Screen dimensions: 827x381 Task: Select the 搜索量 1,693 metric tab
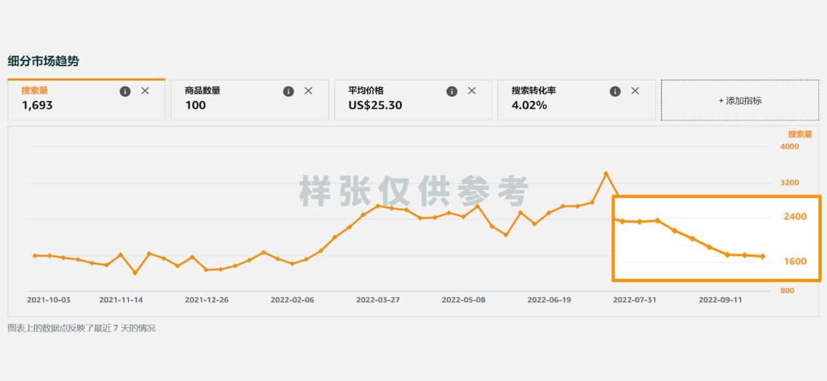pyautogui.click(x=87, y=100)
